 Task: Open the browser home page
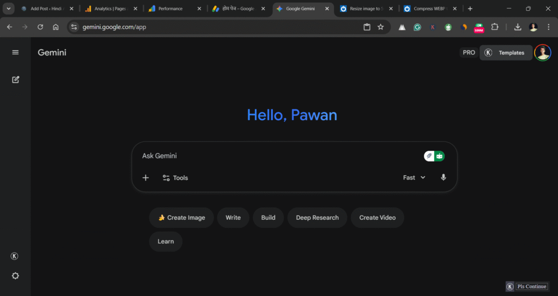(56, 27)
